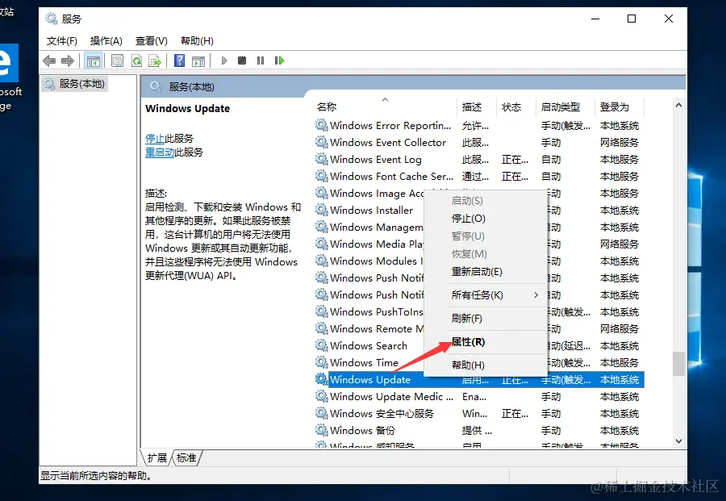Select the Windows Search service name
Image resolution: width=726 pixels, height=501 pixels.
[369, 346]
